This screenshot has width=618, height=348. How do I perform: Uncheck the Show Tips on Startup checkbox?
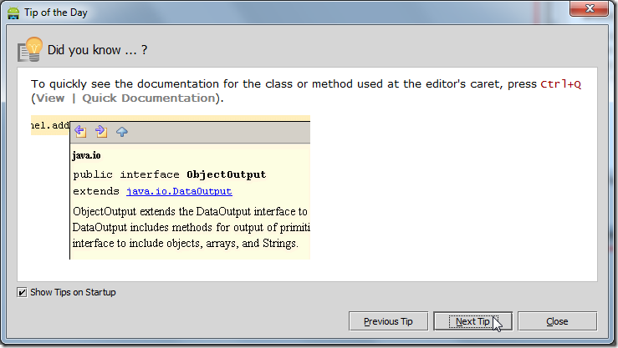click(23, 293)
